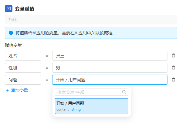Viewport: 182px width, 125px height.
Task: Delete the 问题 variable row
Action: (x=174, y=80)
